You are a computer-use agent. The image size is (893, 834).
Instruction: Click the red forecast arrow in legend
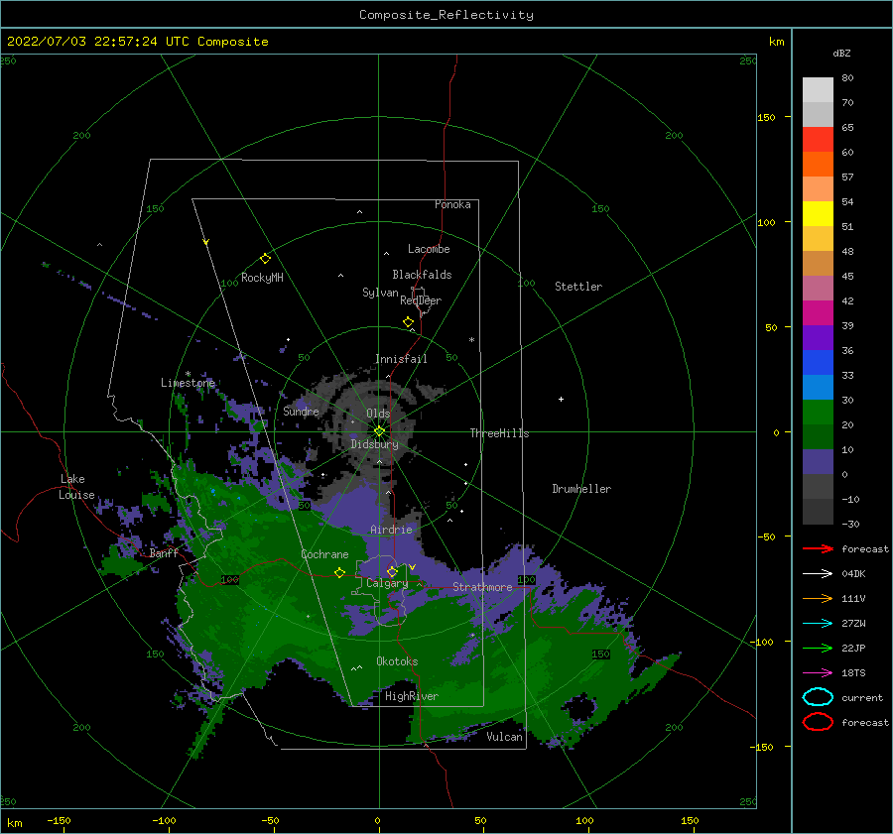818,548
